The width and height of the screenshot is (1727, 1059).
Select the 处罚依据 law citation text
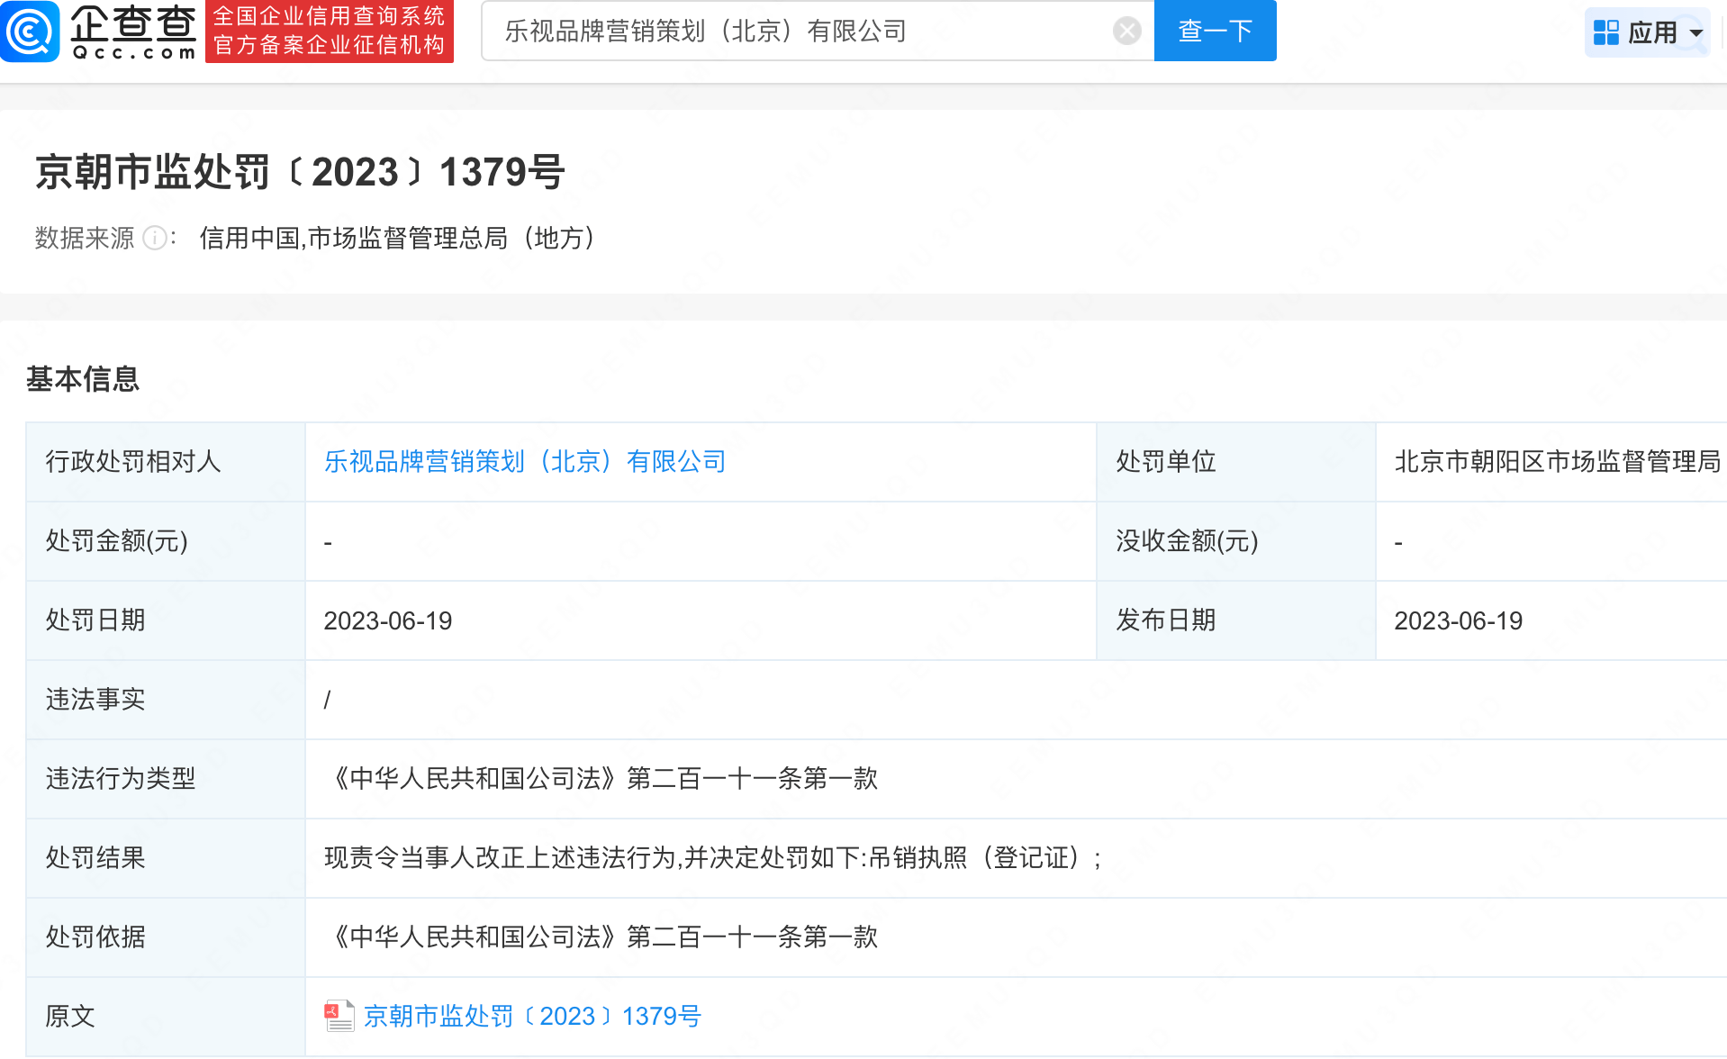click(601, 937)
